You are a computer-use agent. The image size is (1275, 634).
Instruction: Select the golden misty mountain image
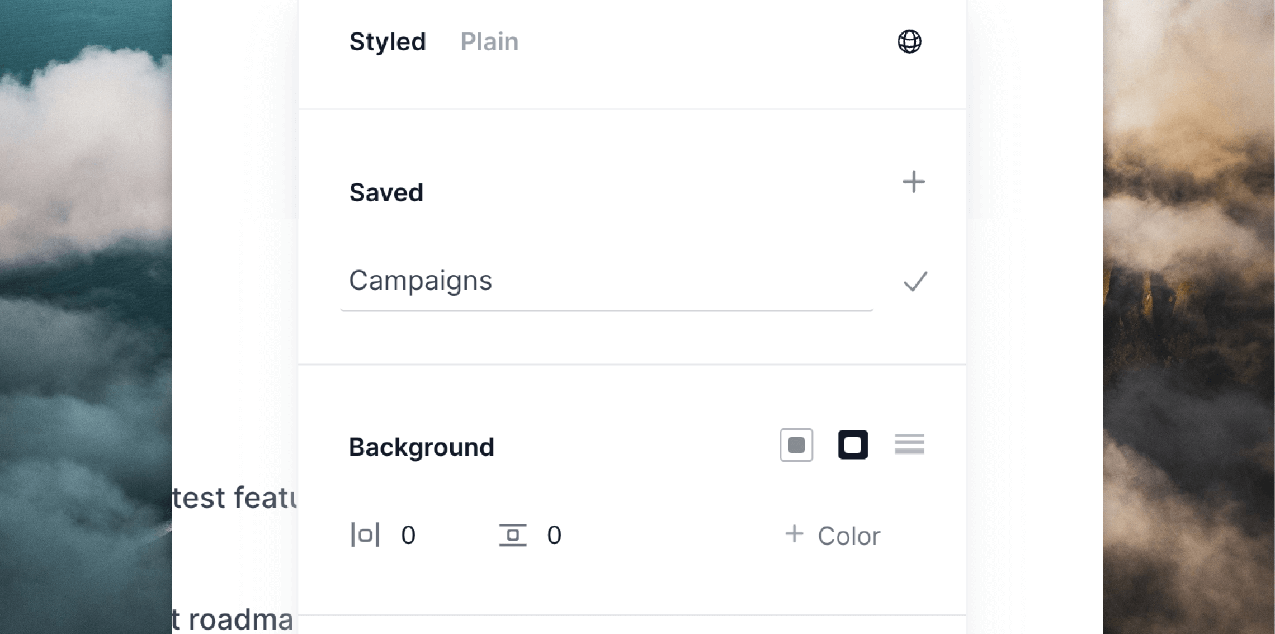coord(1189,317)
